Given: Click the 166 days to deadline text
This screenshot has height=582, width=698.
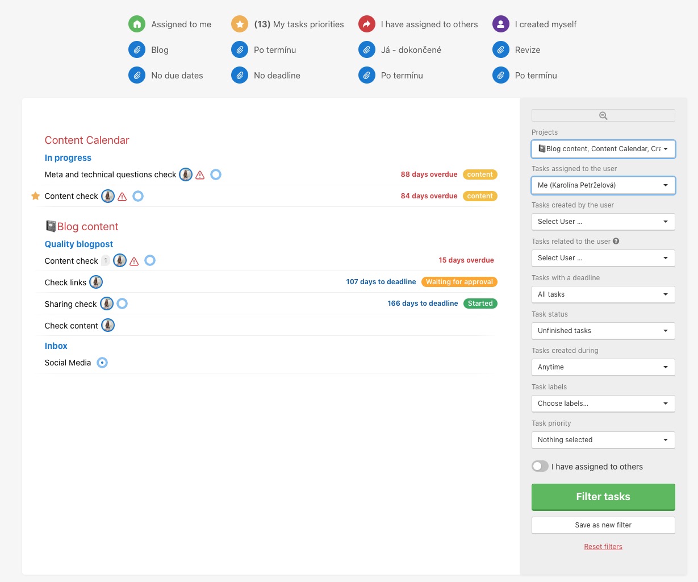Looking at the screenshot, I should (x=423, y=304).
